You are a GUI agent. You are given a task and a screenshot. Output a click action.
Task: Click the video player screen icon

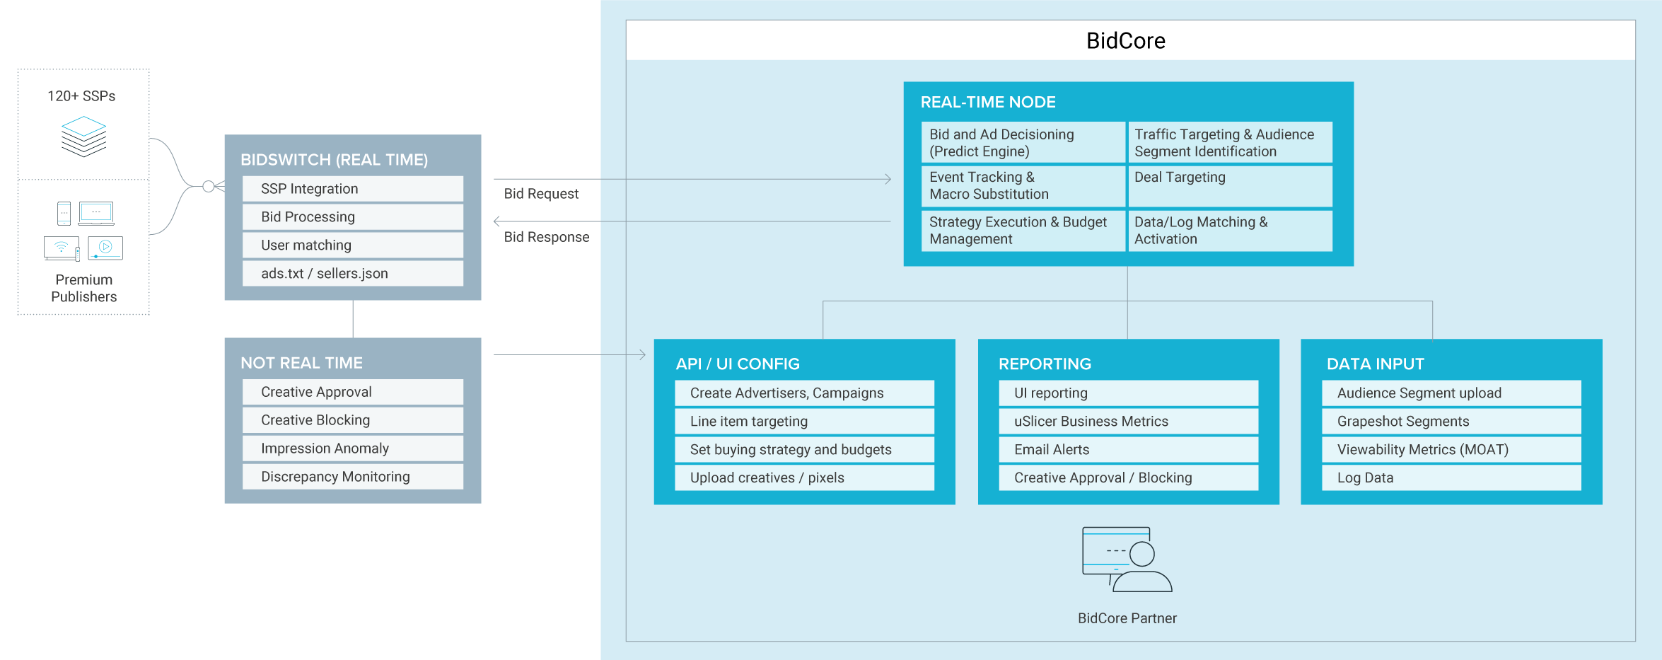(x=105, y=248)
